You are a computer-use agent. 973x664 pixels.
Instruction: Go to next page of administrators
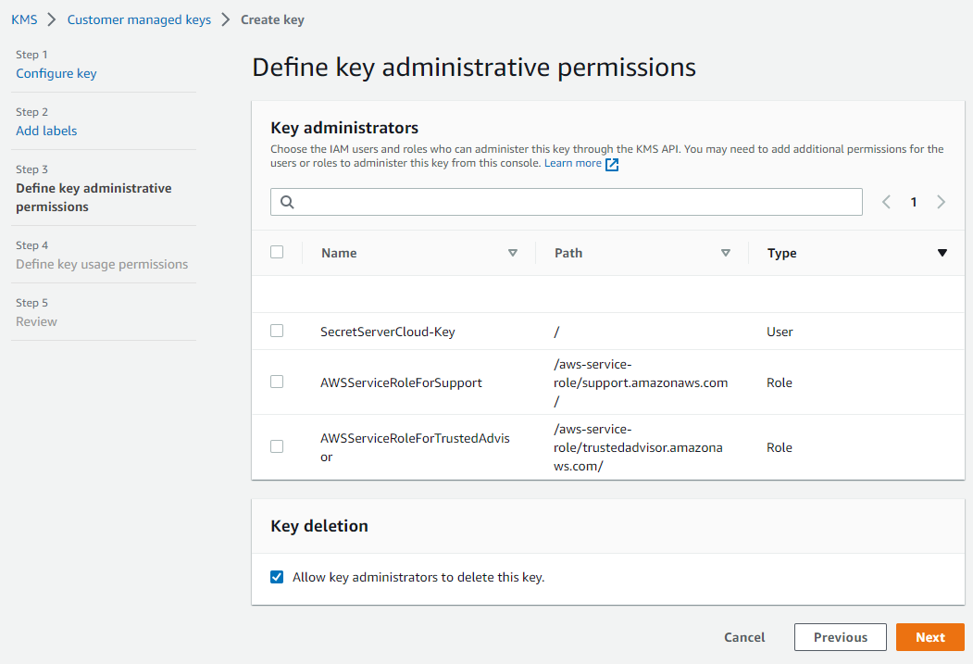pos(942,202)
